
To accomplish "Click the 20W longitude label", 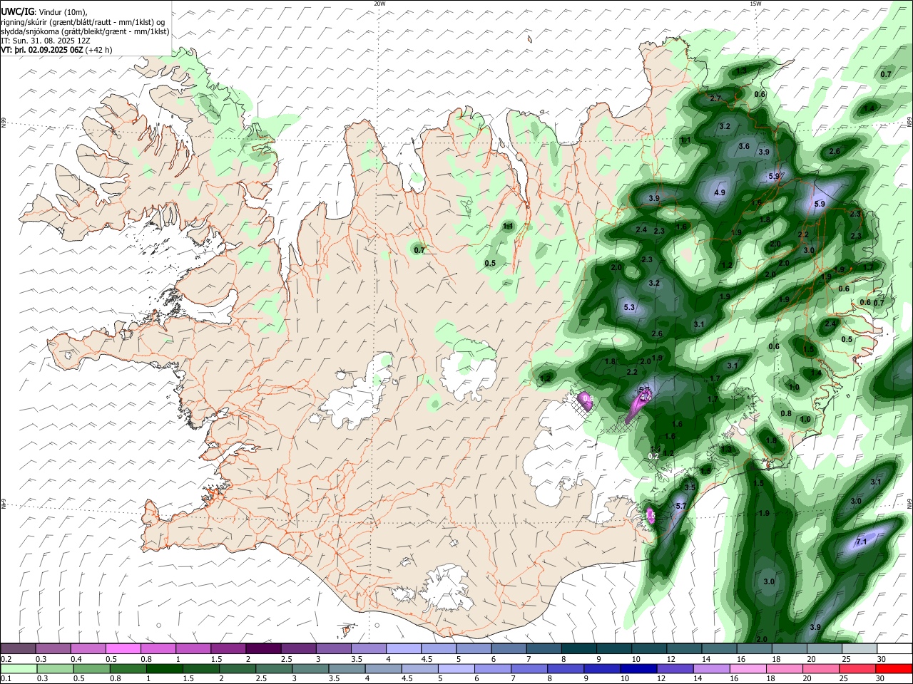I will point(379,4).
